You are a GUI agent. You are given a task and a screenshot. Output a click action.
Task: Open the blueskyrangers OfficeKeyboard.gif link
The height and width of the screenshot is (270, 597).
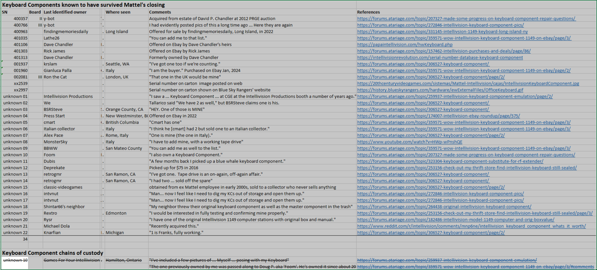(440, 90)
